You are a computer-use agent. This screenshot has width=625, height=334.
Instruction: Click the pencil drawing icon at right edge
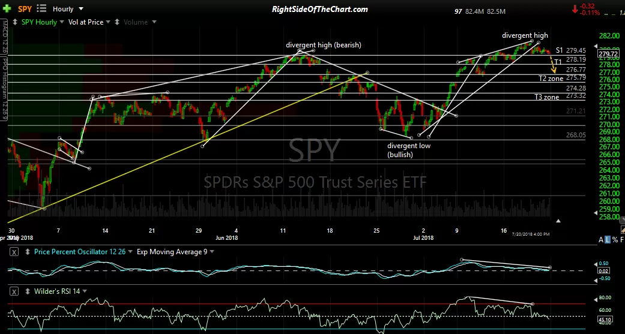pyautogui.click(x=623, y=230)
